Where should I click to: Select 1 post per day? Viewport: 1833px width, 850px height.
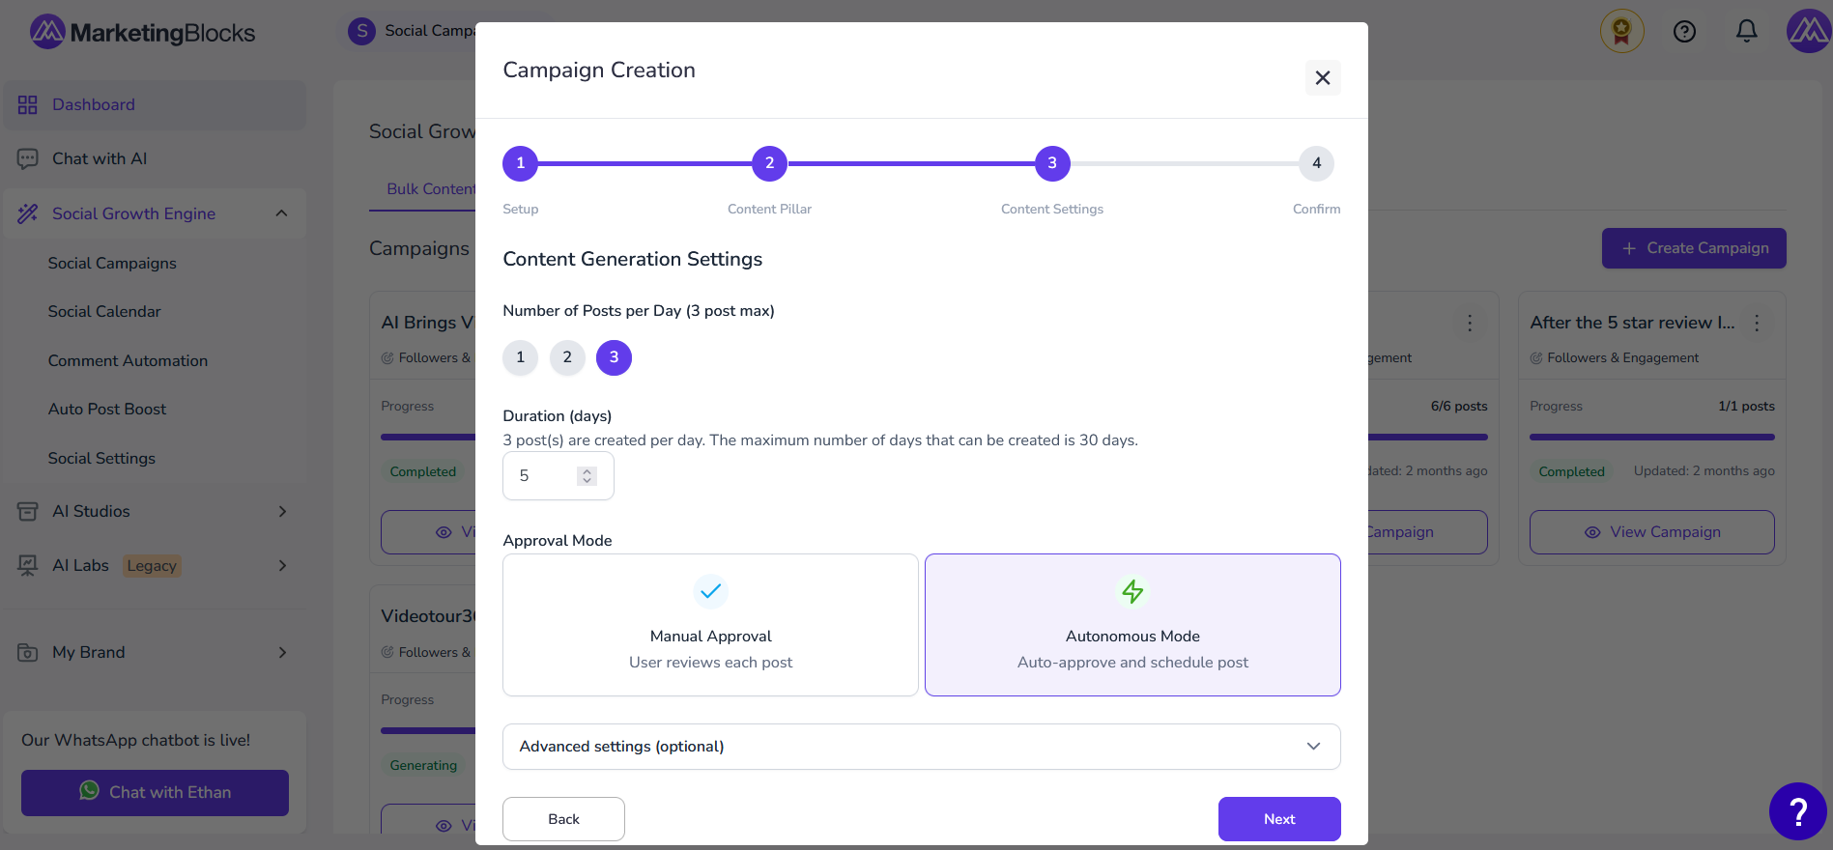coord(520,358)
